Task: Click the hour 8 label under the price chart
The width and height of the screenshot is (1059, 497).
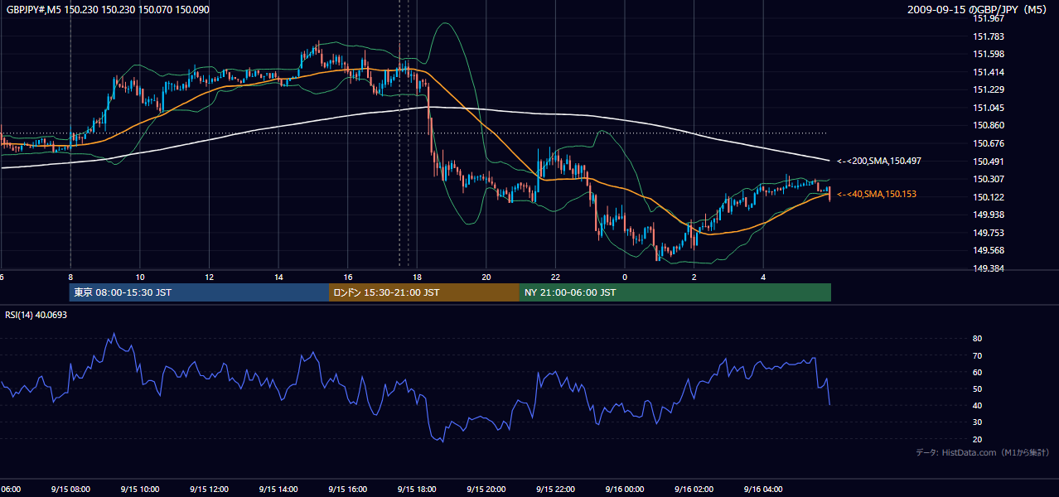Action: point(70,277)
